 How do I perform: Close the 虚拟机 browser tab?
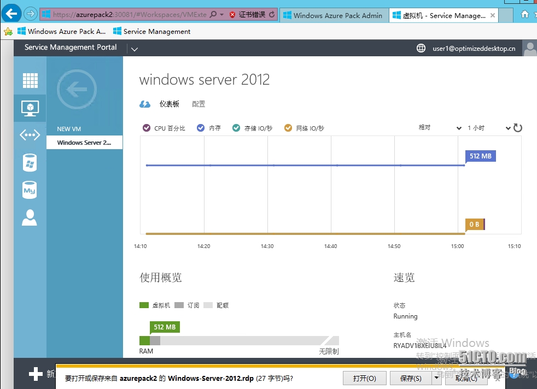click(493, 15)
